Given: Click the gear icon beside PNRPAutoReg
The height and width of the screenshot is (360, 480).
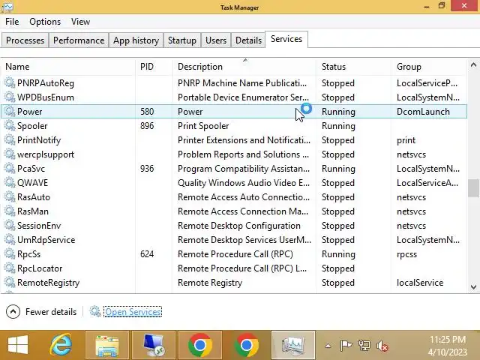Looking at the screenshot, I should tap(10, 83).
